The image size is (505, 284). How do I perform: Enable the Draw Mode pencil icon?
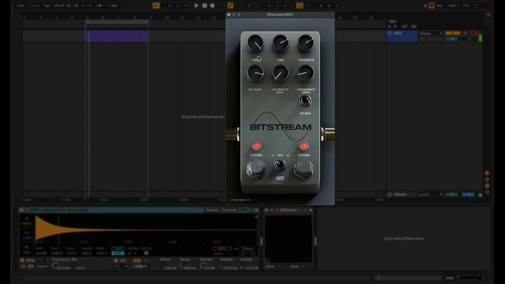(425, 6)
